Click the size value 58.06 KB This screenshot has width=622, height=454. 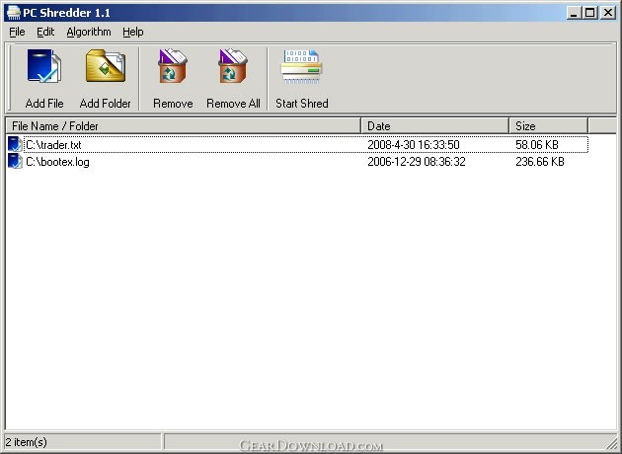click(x=537, y=145)
